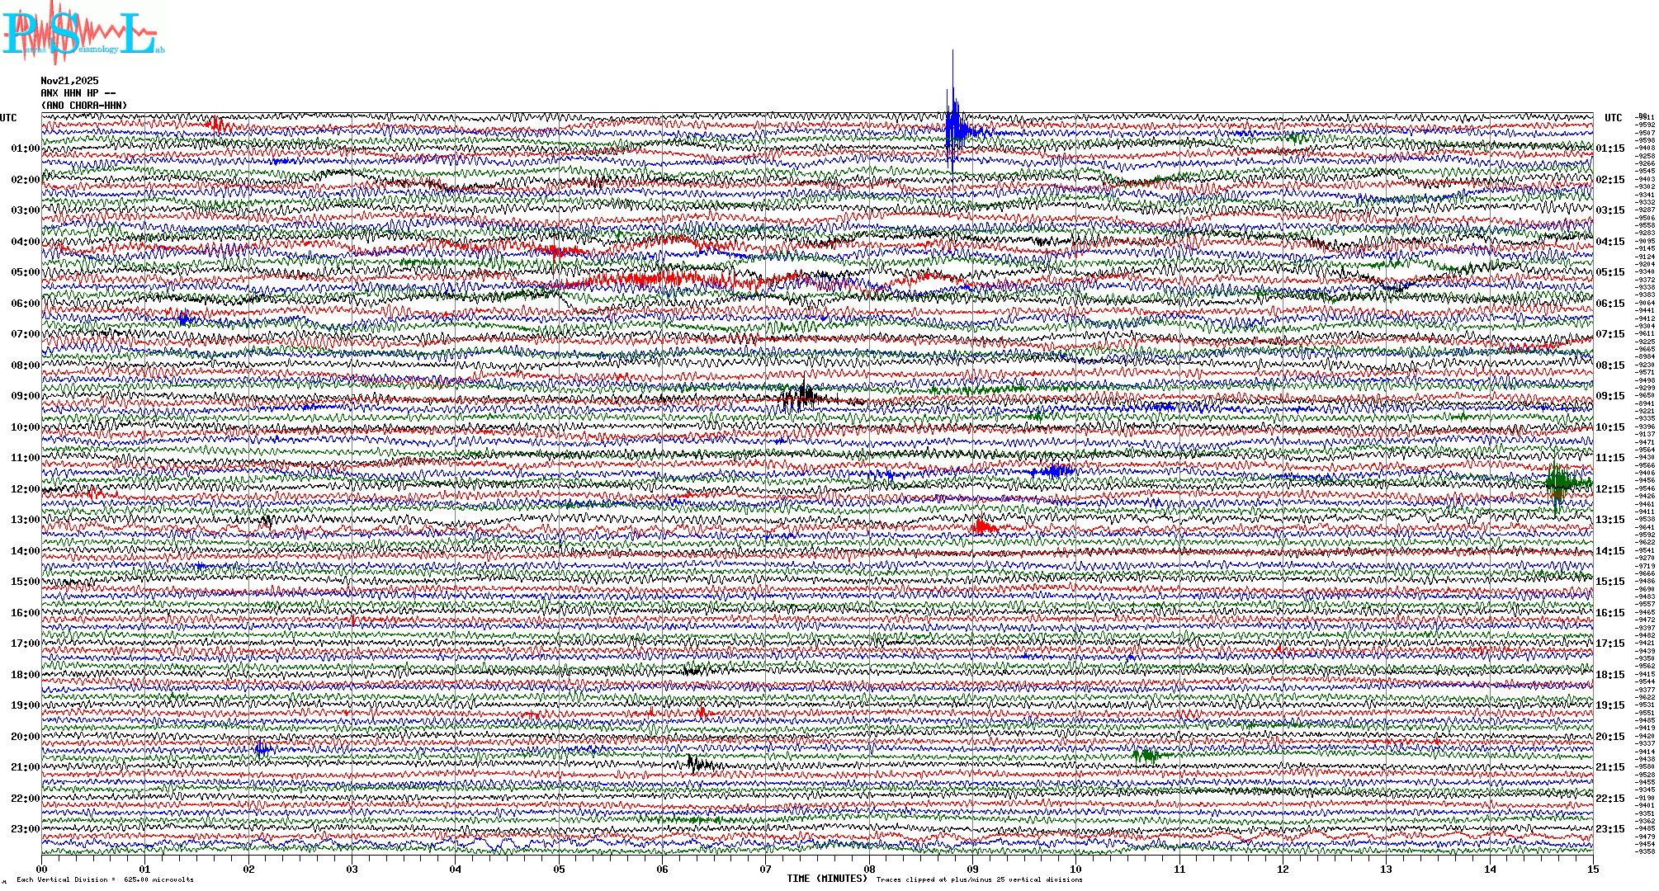Click the right UTC axis header
This screenshot has height=891, width=1659.
pos(1613,118)
